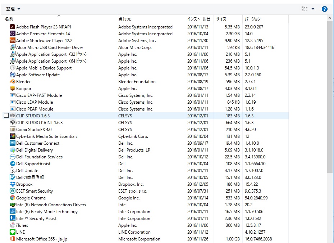Sort by 名前 column header
Screen dimensions: 334x243
click(9, 19)
